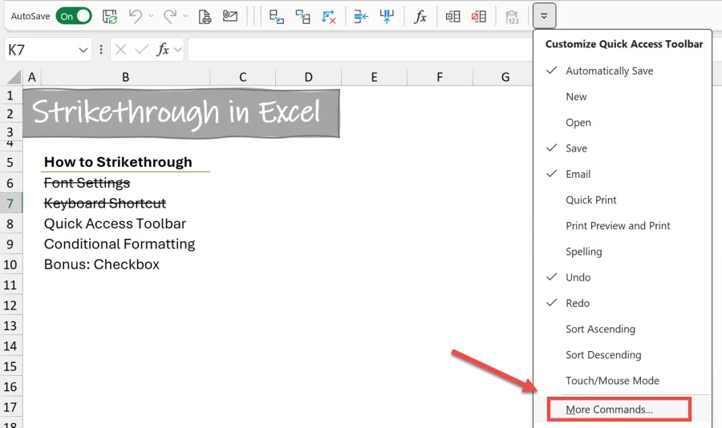Image resolution: width=722 pixels, height=428 pixels.
Task: Open the Name Box dropdown
Action: 83,50
